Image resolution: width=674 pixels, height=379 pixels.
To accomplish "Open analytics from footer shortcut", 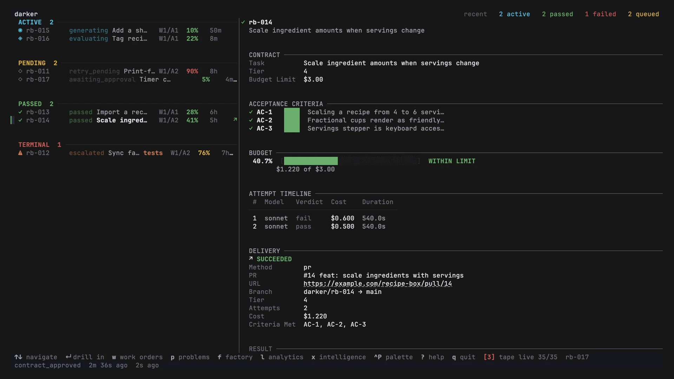I will (x=282, y=357).
